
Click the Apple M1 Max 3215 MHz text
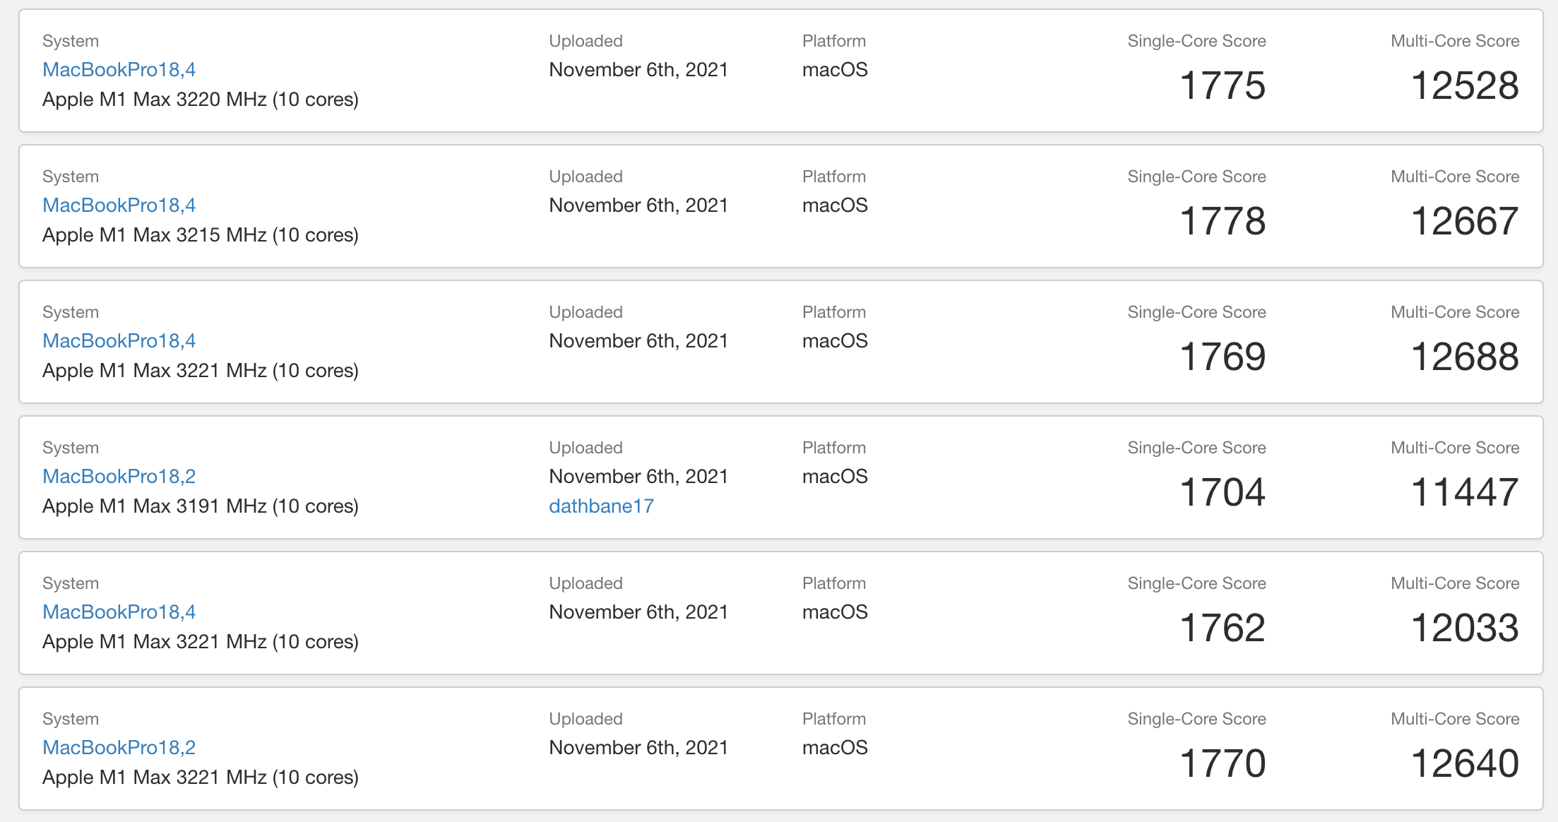[x=200, y=235]
